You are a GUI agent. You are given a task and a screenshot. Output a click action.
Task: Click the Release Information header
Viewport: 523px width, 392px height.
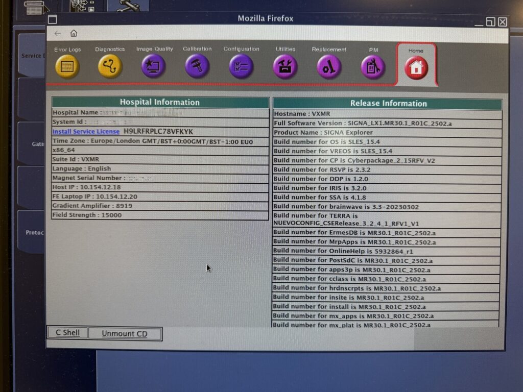point(388,103)
